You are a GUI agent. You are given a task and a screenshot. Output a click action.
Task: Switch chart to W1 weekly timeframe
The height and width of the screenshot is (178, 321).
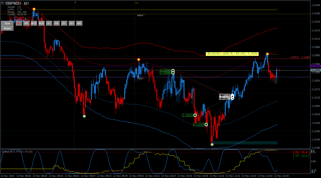coord(72,23)
